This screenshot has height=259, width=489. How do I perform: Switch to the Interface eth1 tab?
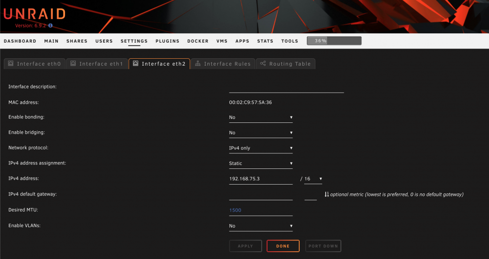point(97,64)
